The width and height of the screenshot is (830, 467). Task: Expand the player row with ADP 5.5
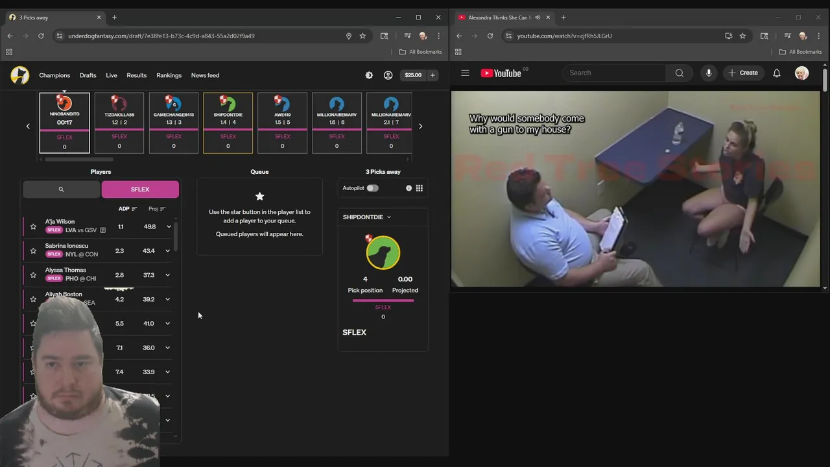tap(169, 323)
